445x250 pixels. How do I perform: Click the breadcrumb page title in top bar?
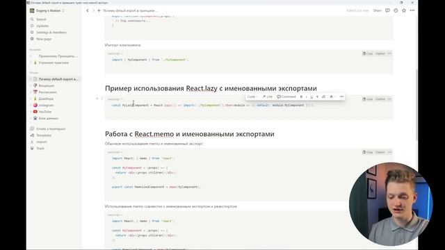[x=130, y=10]
